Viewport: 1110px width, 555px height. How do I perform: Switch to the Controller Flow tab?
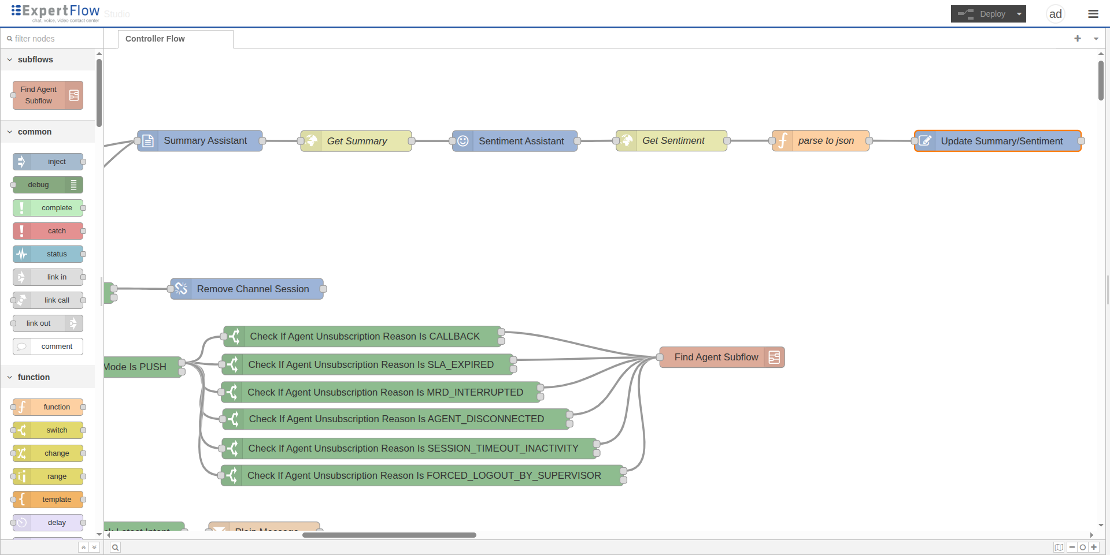click(176, 39)
